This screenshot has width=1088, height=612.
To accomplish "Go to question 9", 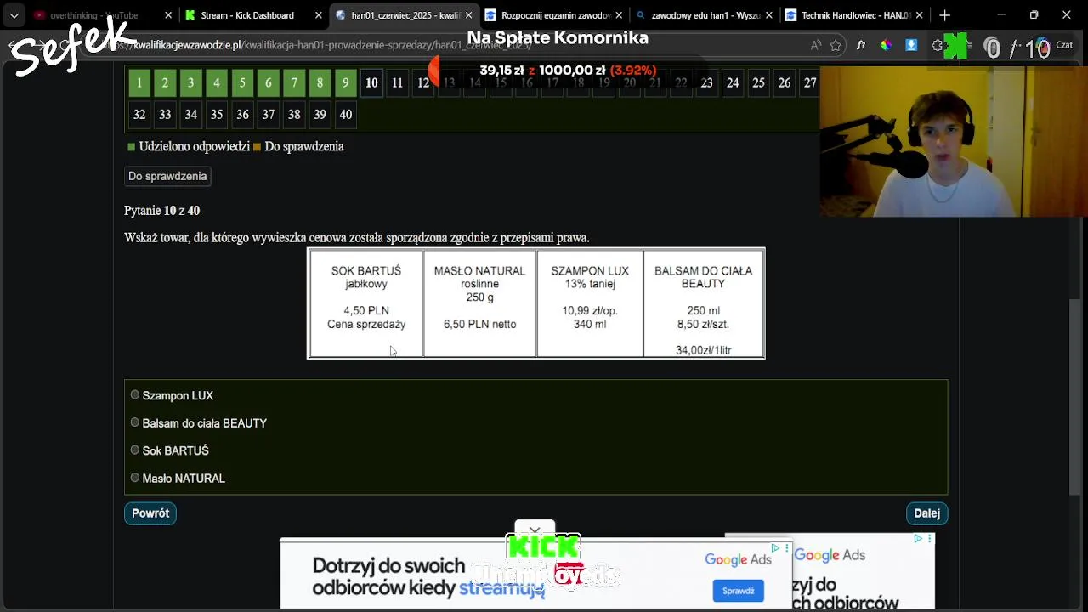I will (x=345, y=82).
